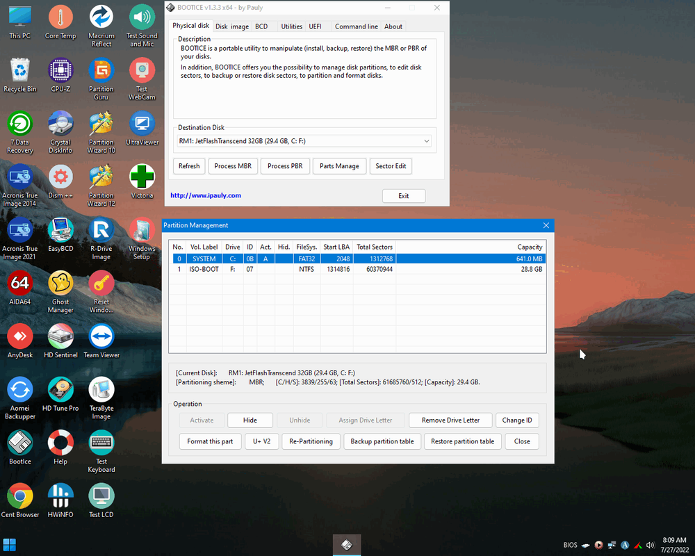
Task: Launch Victoria desktop icon
Action: 142,182
